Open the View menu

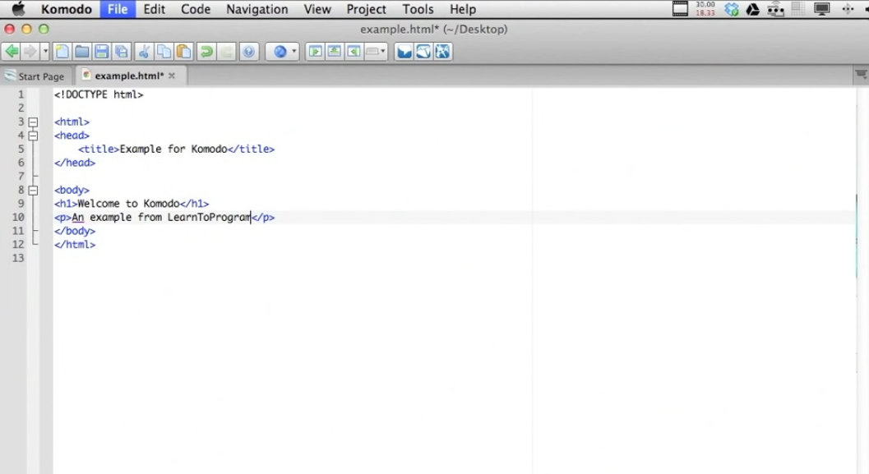(x=317, y=9)
